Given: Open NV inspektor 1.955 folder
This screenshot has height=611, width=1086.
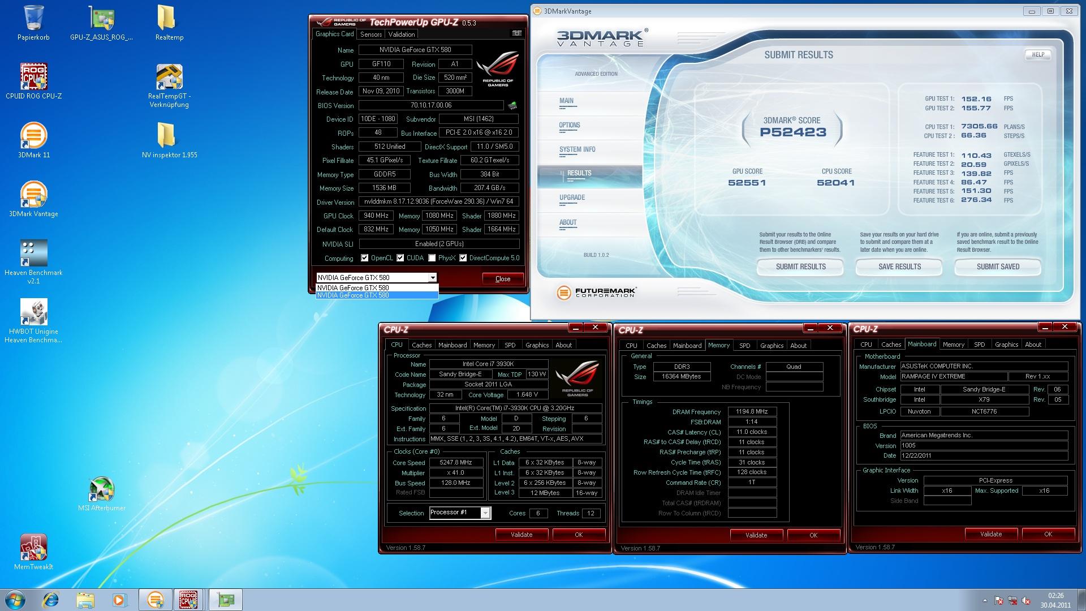Looking at the screenshot, I should click(x=169, y=140).
